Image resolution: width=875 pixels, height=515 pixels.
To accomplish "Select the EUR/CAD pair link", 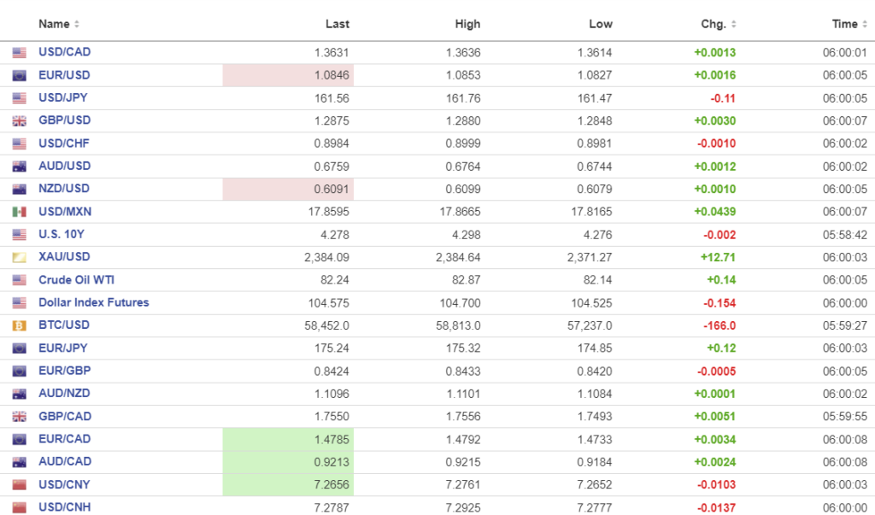I will [64, 439].
